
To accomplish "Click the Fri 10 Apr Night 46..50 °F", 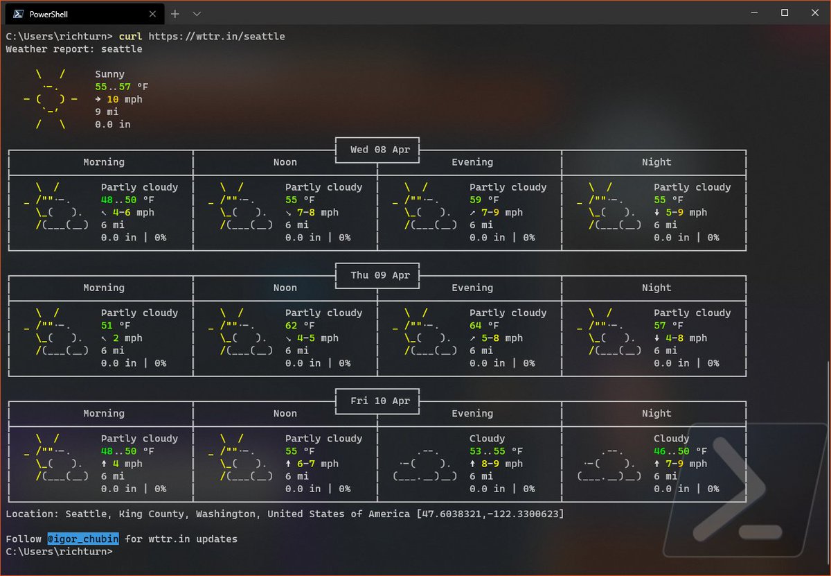I will (x=681, y=451).
